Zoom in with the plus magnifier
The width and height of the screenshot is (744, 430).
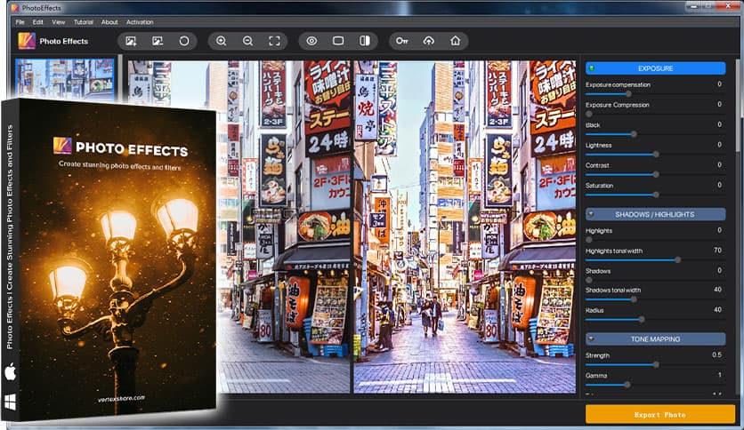point(221,41)
